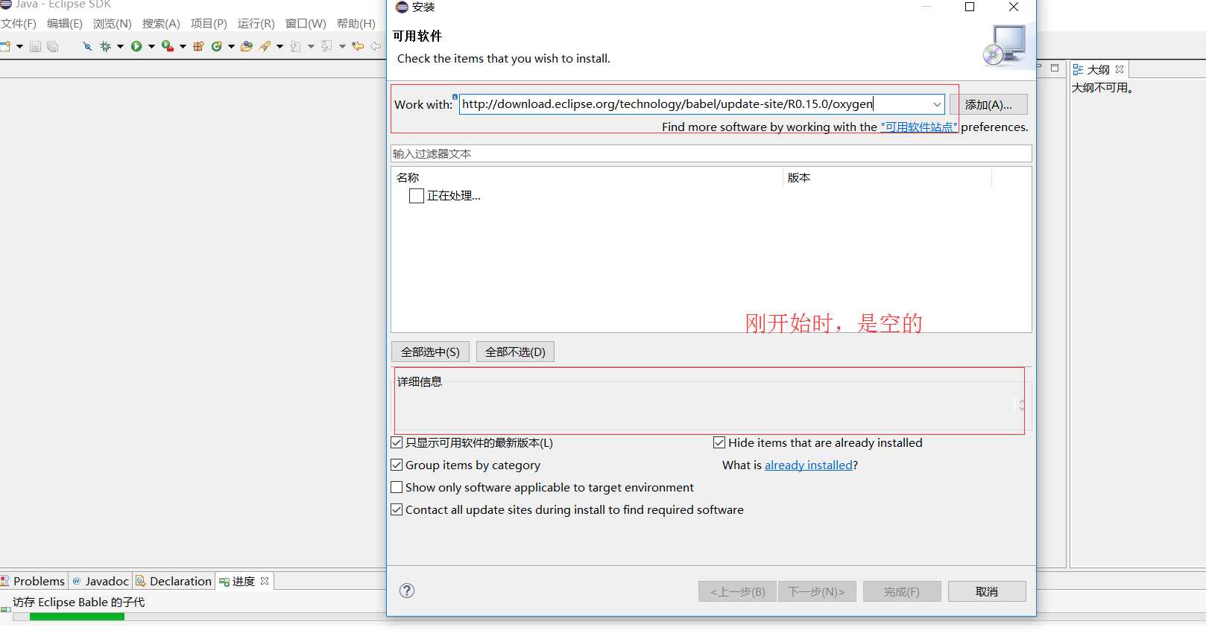The image size is (1206, 636).
Task: Open the 帮助(H) menu
Action: (x=356, y=24)
